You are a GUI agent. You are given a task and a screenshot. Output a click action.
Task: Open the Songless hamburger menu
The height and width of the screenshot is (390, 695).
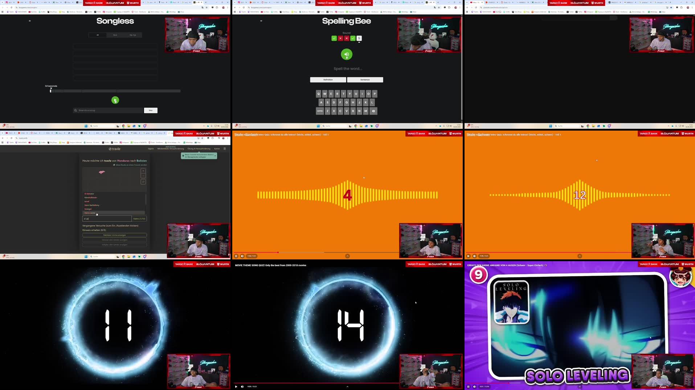tap(30, 21)
